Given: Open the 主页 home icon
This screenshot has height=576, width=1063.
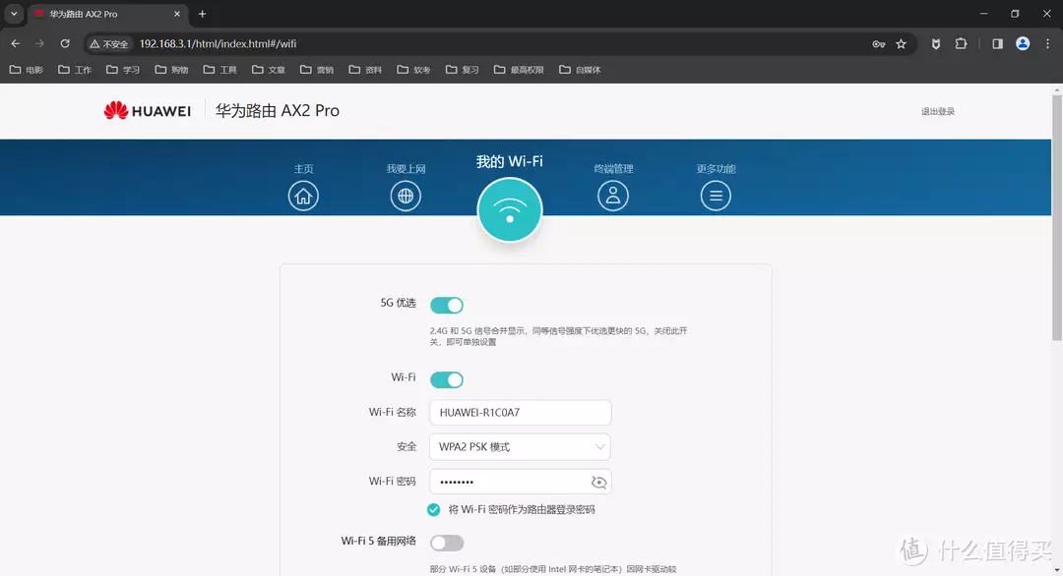Looking at the screenshot, I should tap(303, 195).
